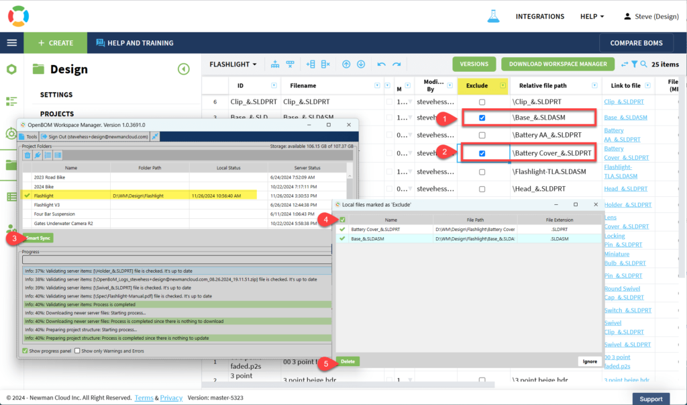This screenshot has height=405, width=687.
Task: Click the trash icon in Workspace Manager
Action: (x=28, y=155)
